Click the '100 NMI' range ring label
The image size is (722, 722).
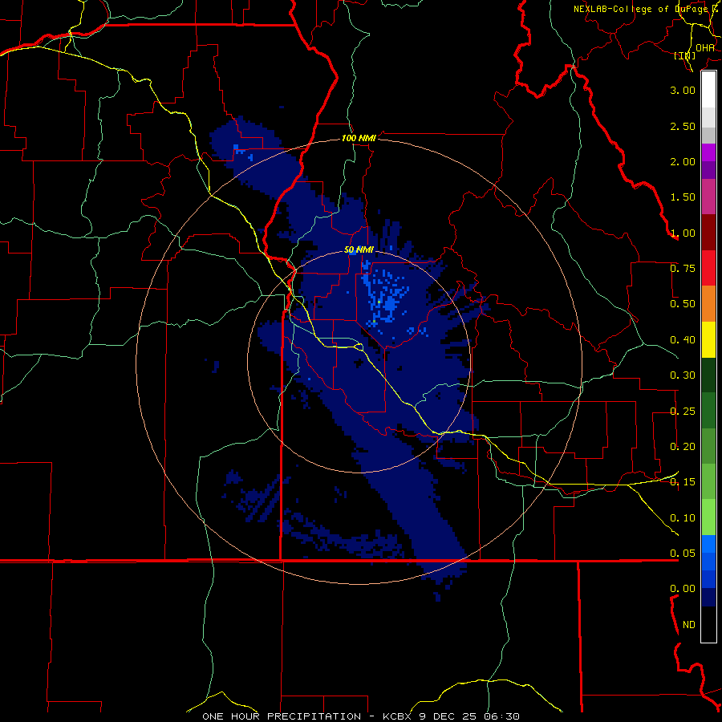pos(359,138)
